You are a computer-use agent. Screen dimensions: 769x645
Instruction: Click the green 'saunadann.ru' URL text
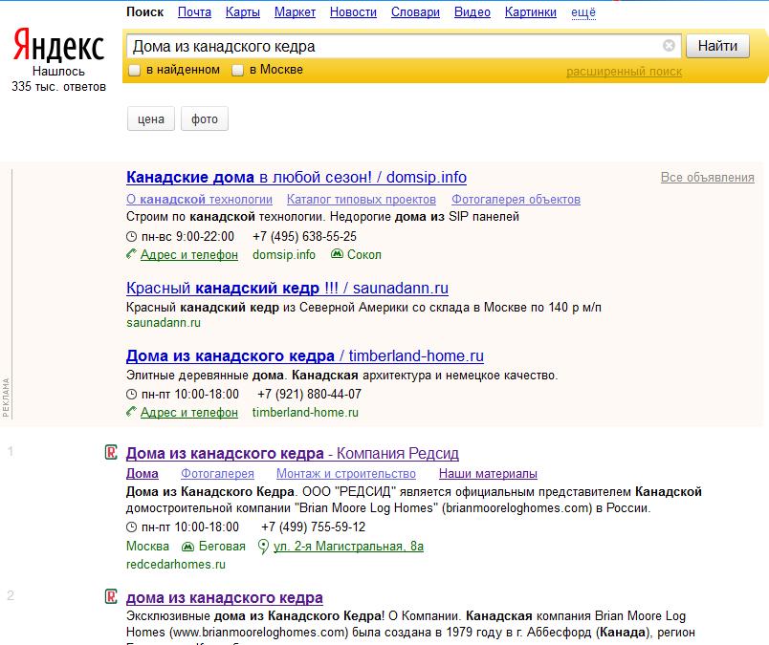pyautogui.click(x=164, y=323)
